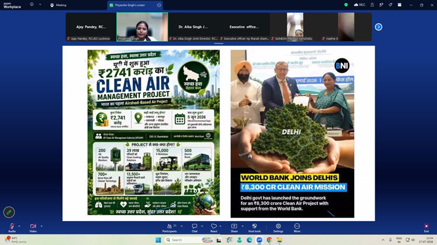Open Zoom meeting Settings gear
This screenshot has width=437, height=245.
[x=278, y=228]
